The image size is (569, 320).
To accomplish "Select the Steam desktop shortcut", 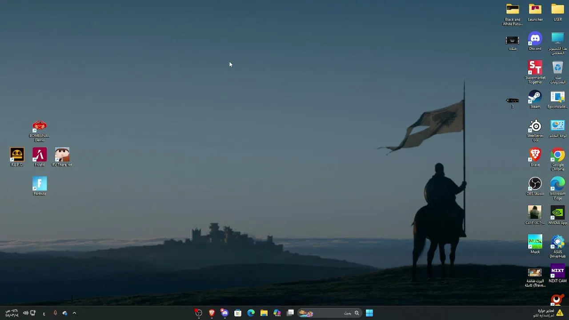I will click(535, 100).
